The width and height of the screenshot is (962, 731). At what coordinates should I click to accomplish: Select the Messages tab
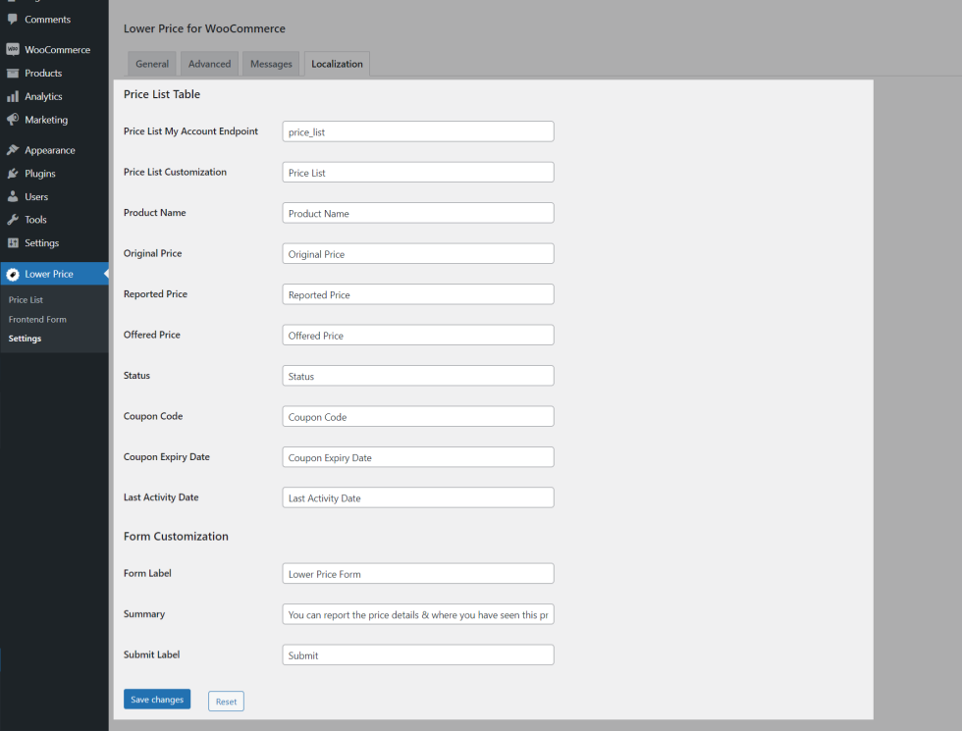pyautogui.click(x=271, y=64)
